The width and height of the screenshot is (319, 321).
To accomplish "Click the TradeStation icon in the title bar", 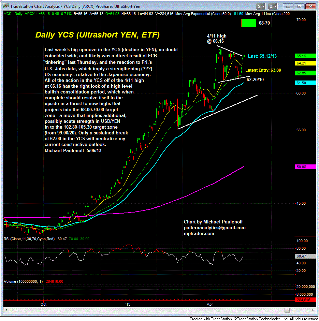I will pos(6,6).
